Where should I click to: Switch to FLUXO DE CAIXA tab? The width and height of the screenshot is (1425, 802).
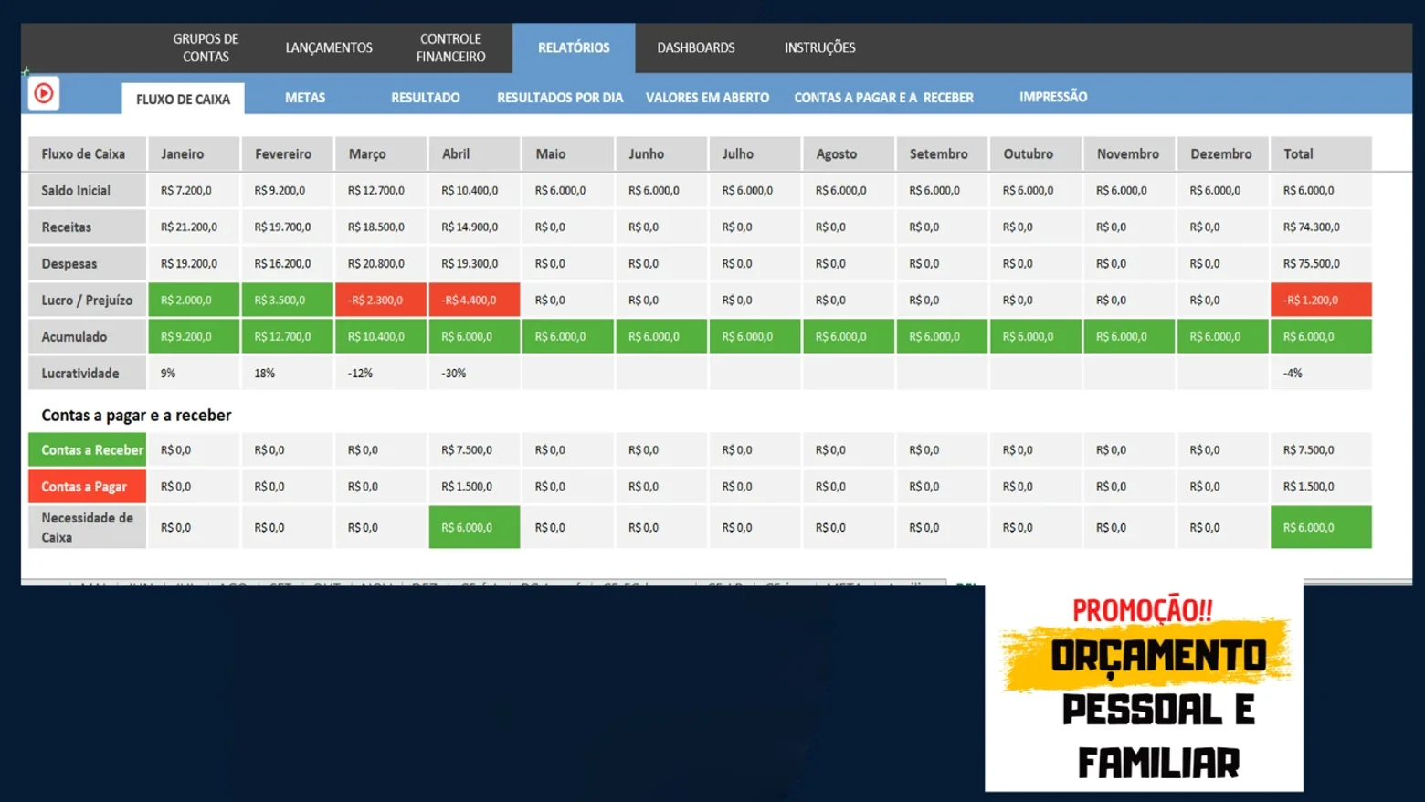(x=183, y=99)
